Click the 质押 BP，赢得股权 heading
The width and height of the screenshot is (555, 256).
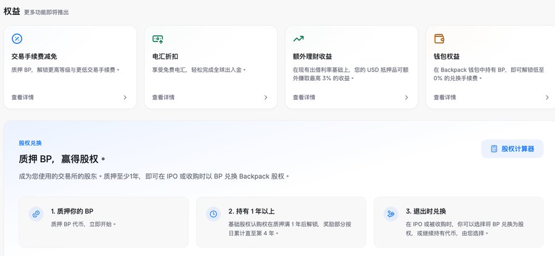(62, 159)
